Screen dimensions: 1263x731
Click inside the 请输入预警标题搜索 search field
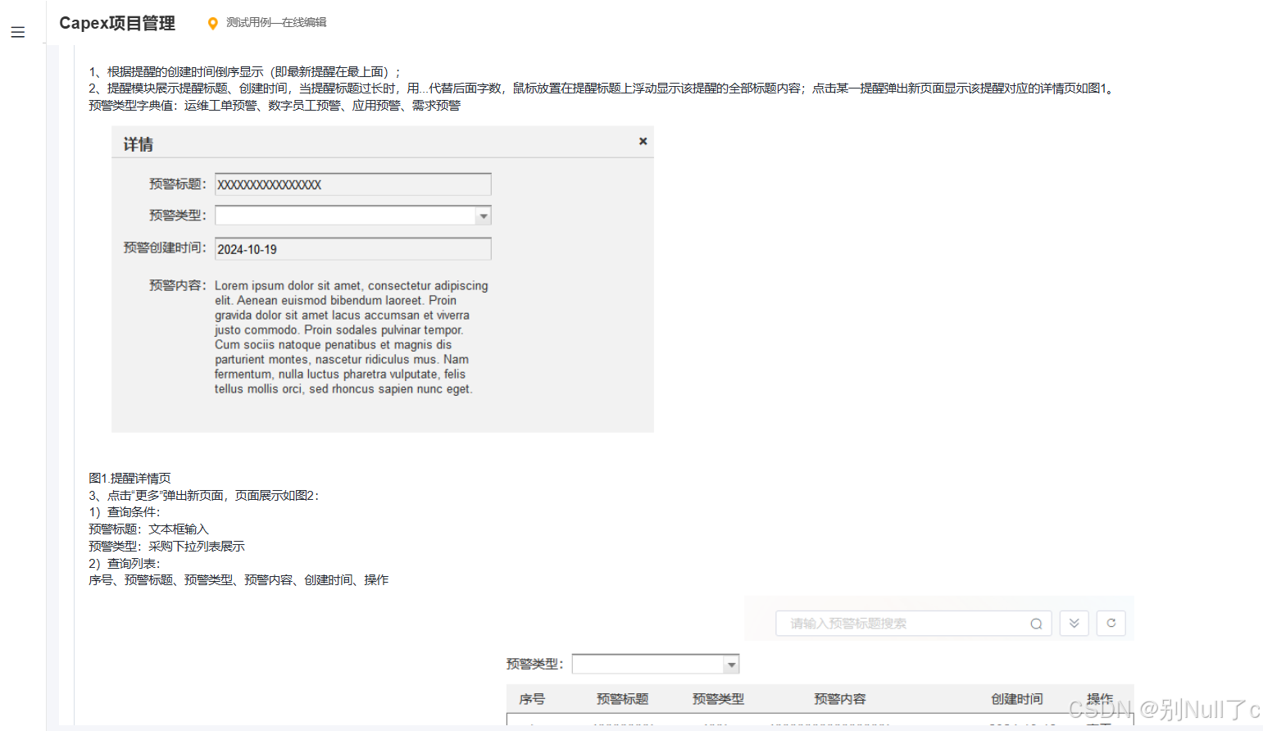point(893,624)
